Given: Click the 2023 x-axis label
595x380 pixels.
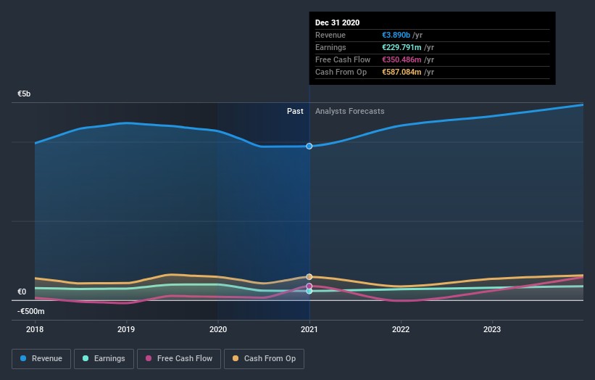Looking at the screenshot, I should click(492, 329).
